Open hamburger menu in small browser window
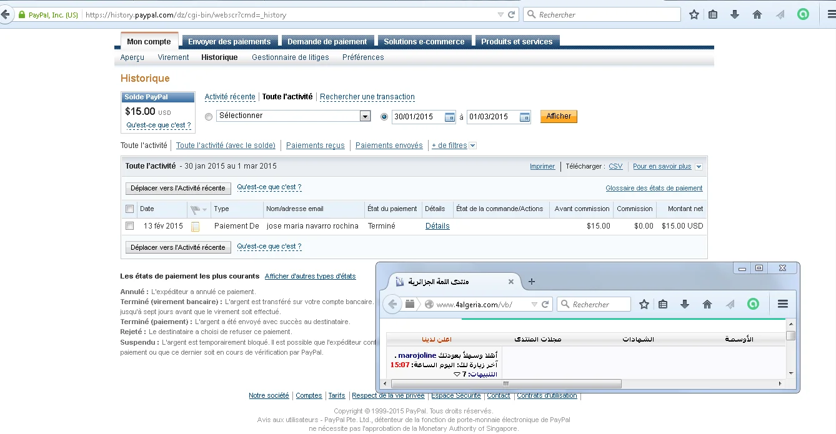 (x=782, y=304)
